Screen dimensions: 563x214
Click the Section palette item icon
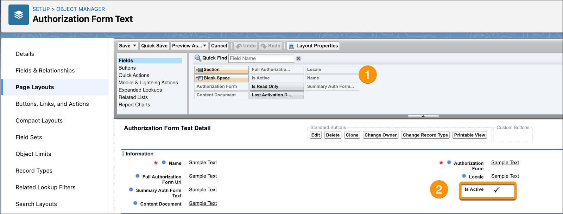pos(200,70)
